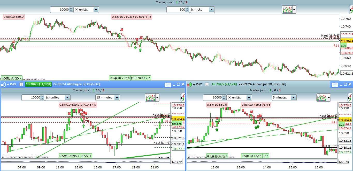Expand the indicators dropdown arrow in the top chart
Image resolution: width=353 pixels, height=171 pixels.
294,10
